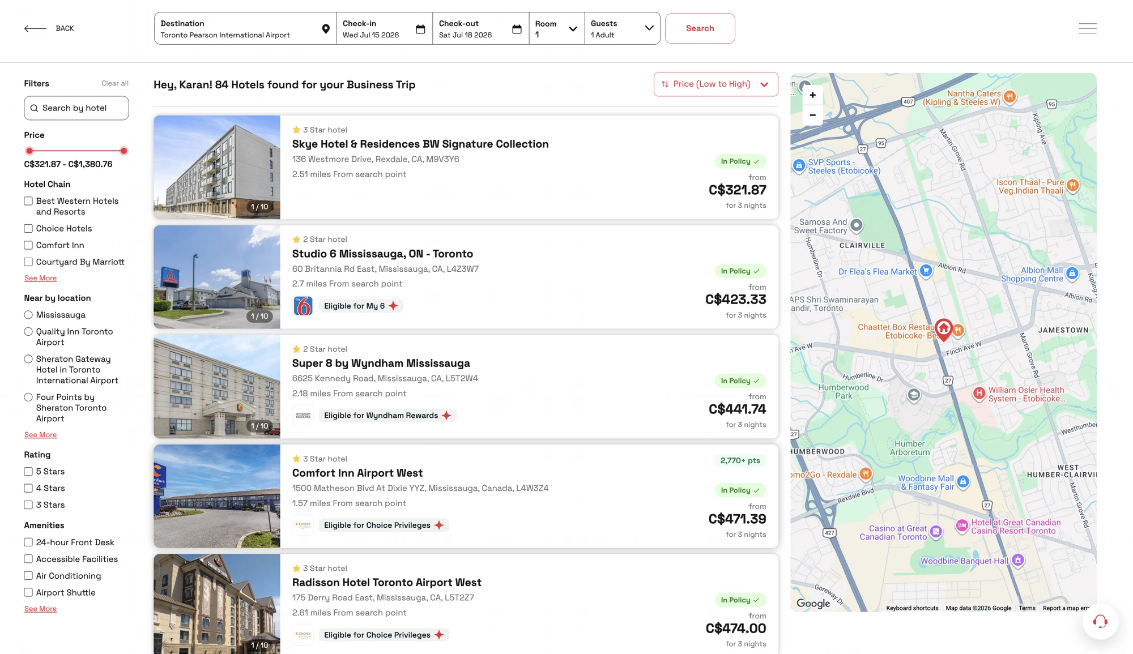
Task: Open Super 8 by Wyndham hotel photo
Action: click(x=217, y=387)
